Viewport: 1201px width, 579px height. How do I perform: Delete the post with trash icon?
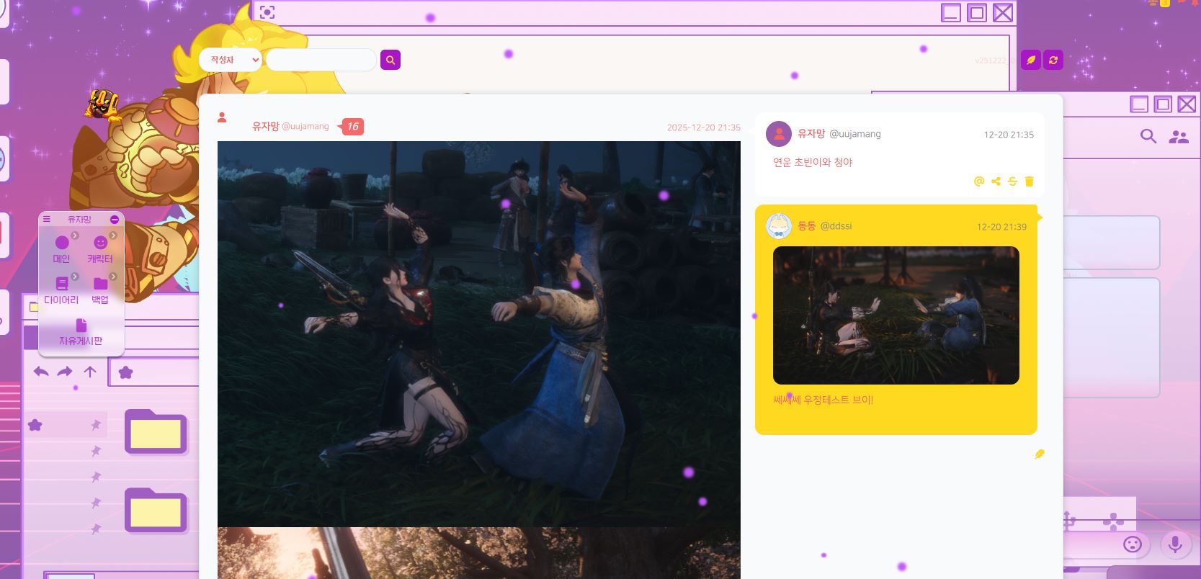[1029, 181]
